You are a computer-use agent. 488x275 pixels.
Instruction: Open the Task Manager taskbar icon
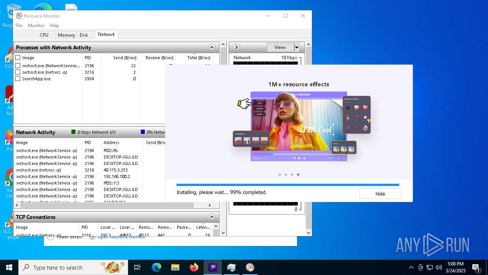[231, 267]
